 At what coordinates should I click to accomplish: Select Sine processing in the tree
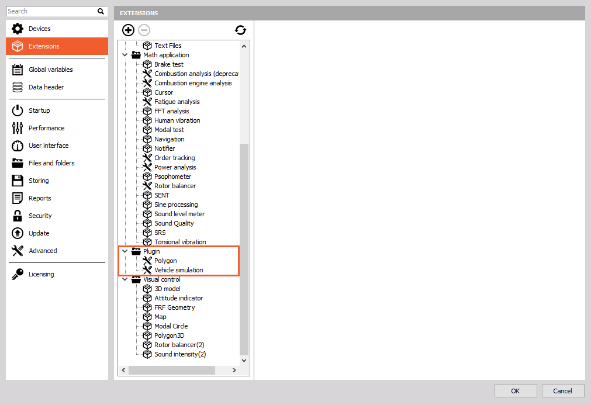[x=176, y=205]
